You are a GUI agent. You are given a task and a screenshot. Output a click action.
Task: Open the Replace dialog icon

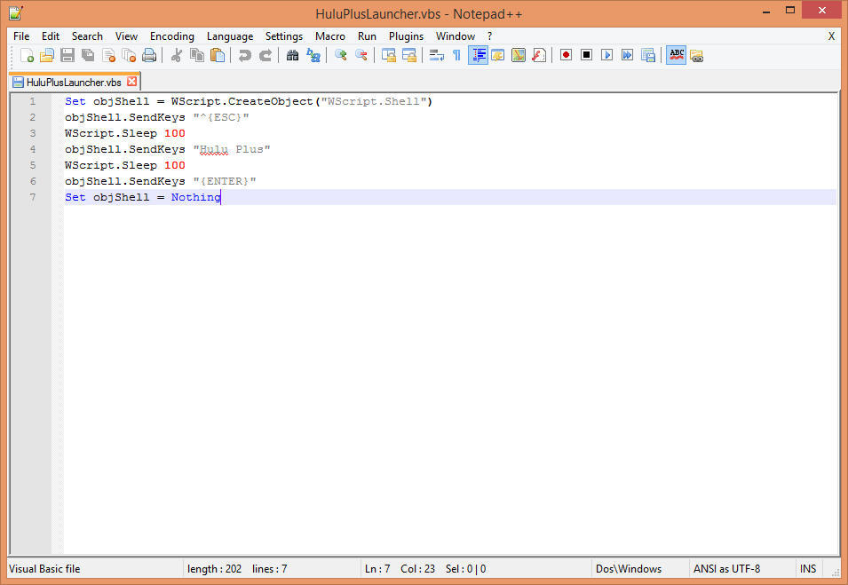(313, 55)
